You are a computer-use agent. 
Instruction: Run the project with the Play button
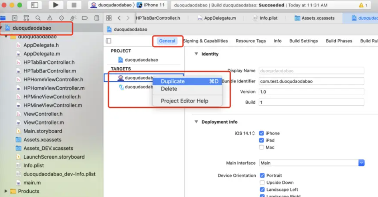pyautogui.click(x=56, y=5)
